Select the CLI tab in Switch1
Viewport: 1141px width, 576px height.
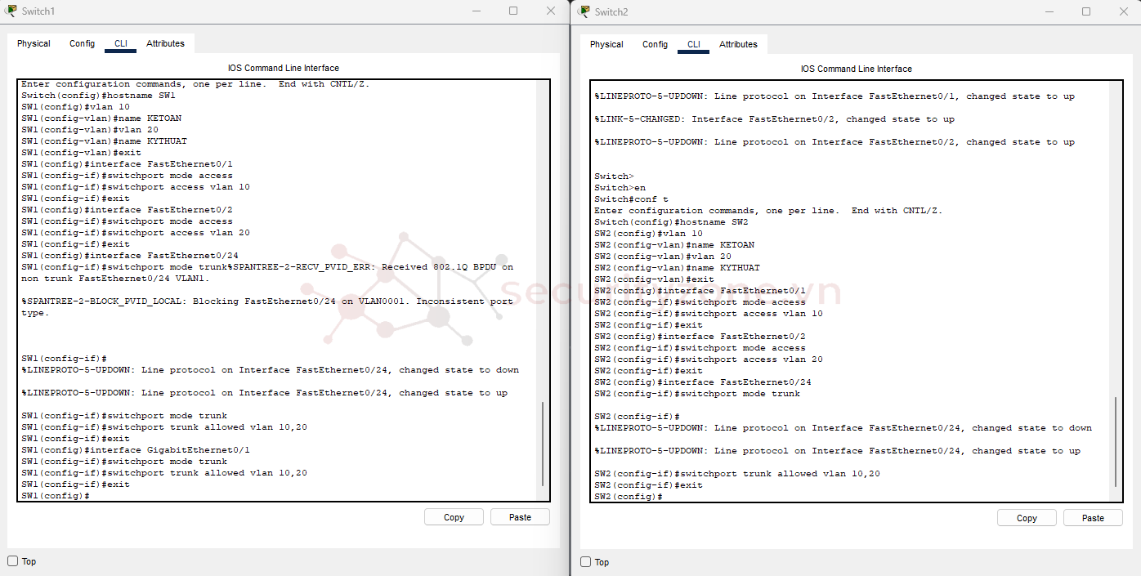121,43
